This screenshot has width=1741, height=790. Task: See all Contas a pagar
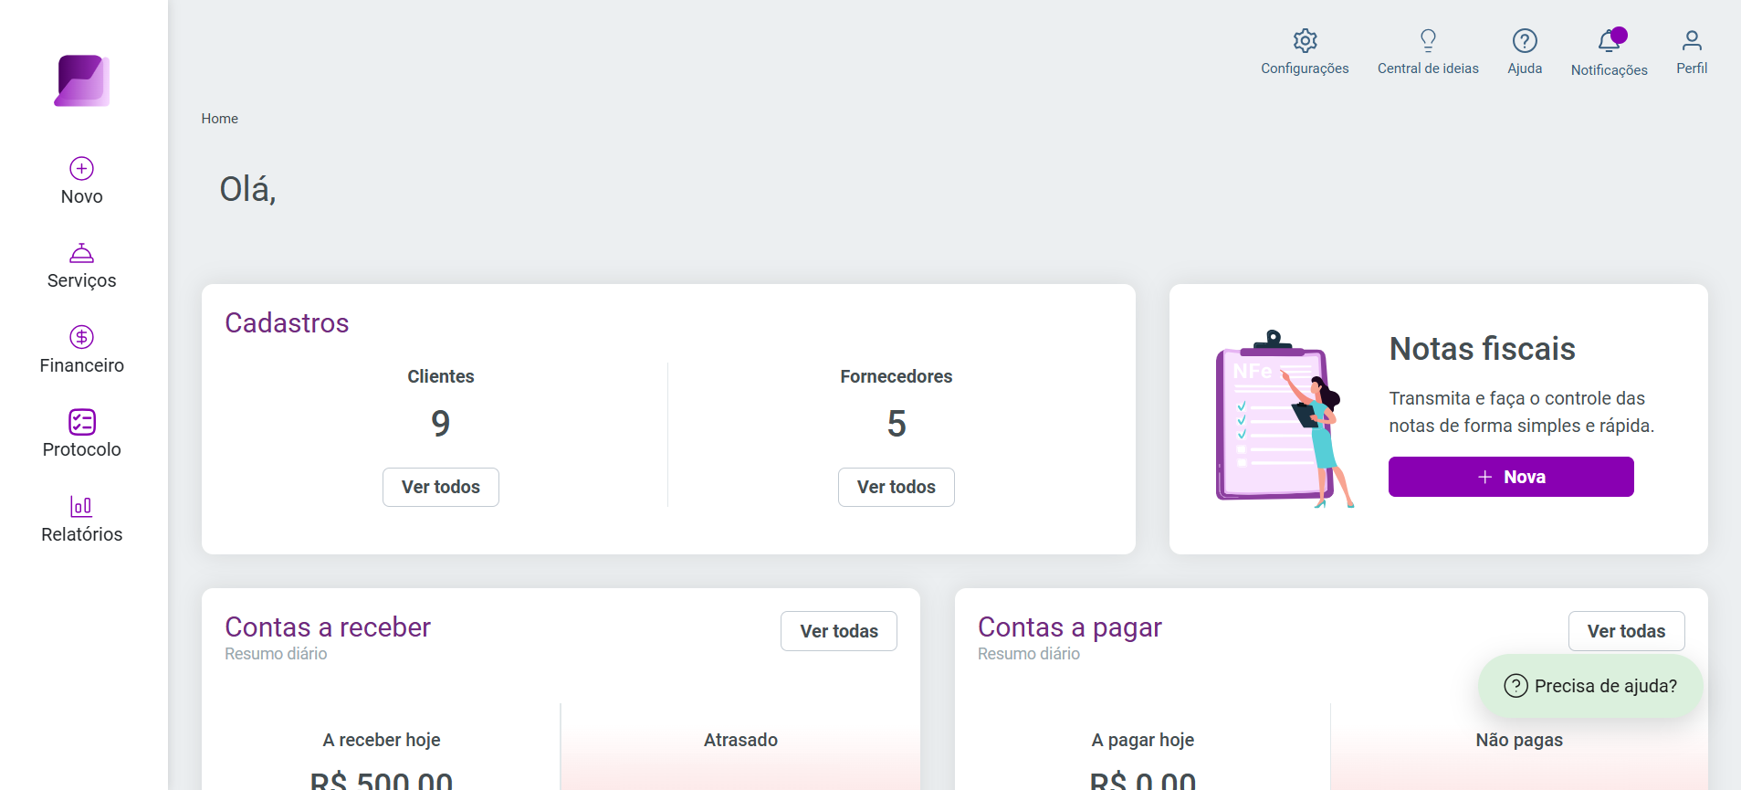point(1626,631)
